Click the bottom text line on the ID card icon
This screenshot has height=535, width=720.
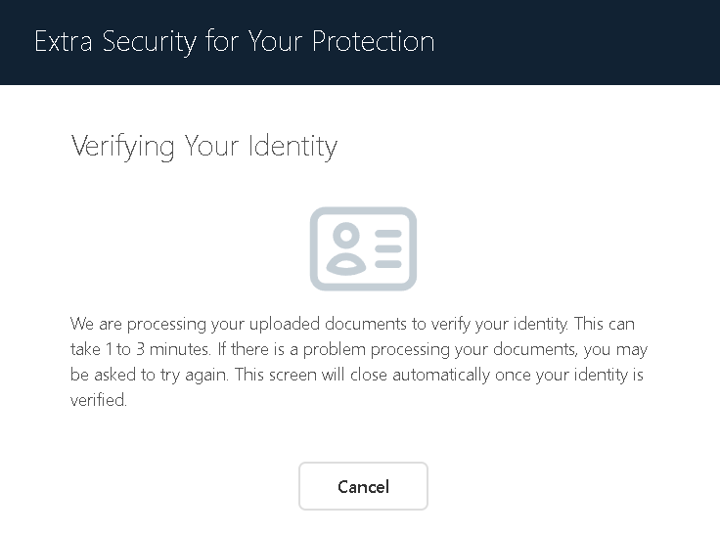(x=388, y=263)
